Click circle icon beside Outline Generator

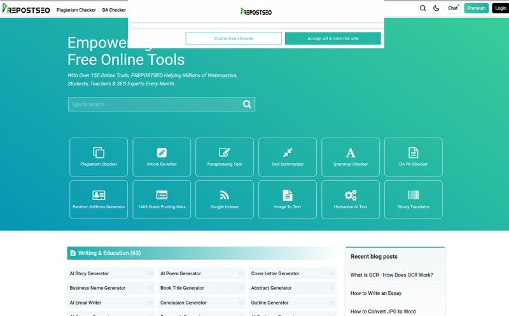click(x=331, y=303)
